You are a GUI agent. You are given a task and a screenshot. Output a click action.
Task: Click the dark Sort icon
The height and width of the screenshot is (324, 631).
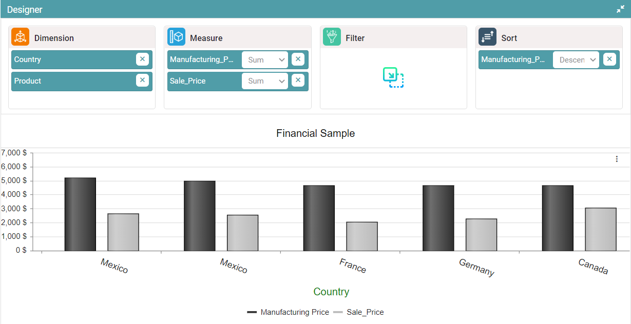click(x=487, y=37)
